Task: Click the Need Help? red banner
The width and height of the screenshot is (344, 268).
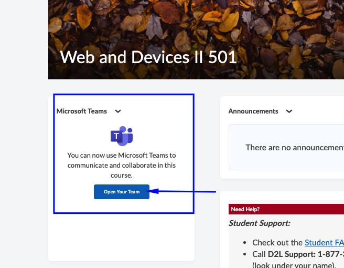Action: click(x=286, y=209)
